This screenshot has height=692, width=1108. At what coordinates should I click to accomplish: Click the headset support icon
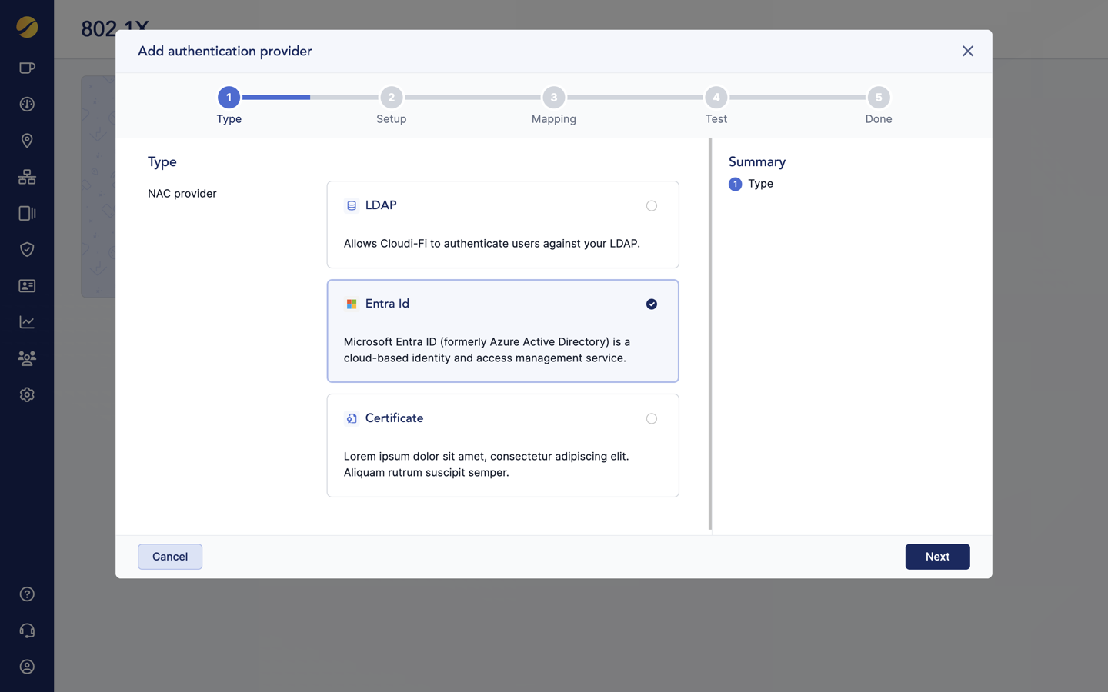27,630
